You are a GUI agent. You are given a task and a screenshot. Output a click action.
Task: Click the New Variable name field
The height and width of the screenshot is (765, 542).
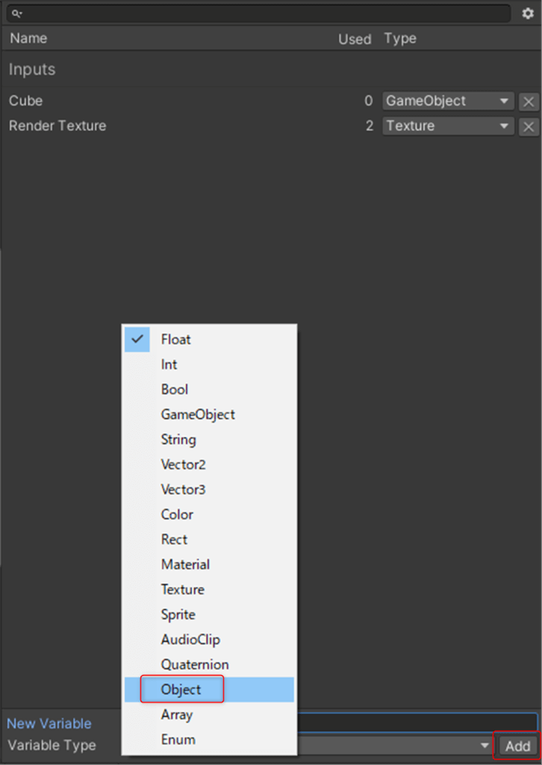pos(416,723)
